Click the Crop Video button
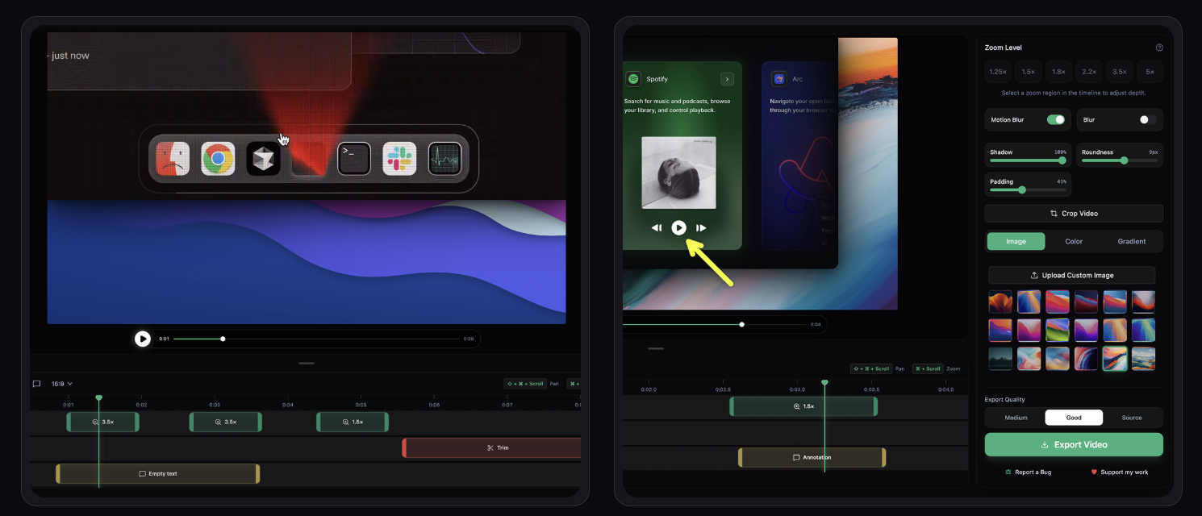This screenshot has width=1202, height=516. [1074, 214]
